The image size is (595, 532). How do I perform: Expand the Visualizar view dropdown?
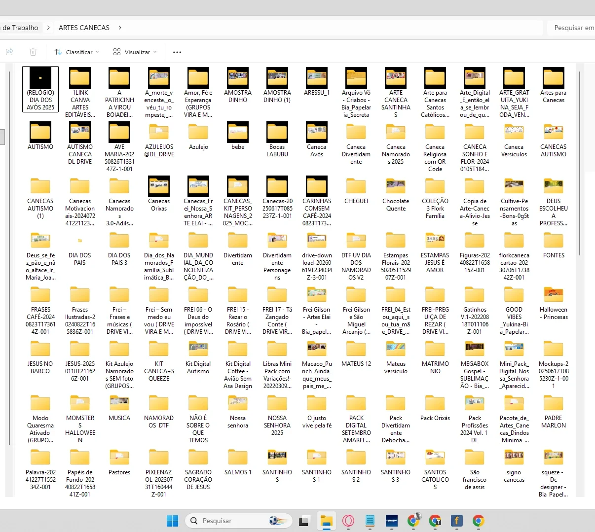tap(135, 52)
